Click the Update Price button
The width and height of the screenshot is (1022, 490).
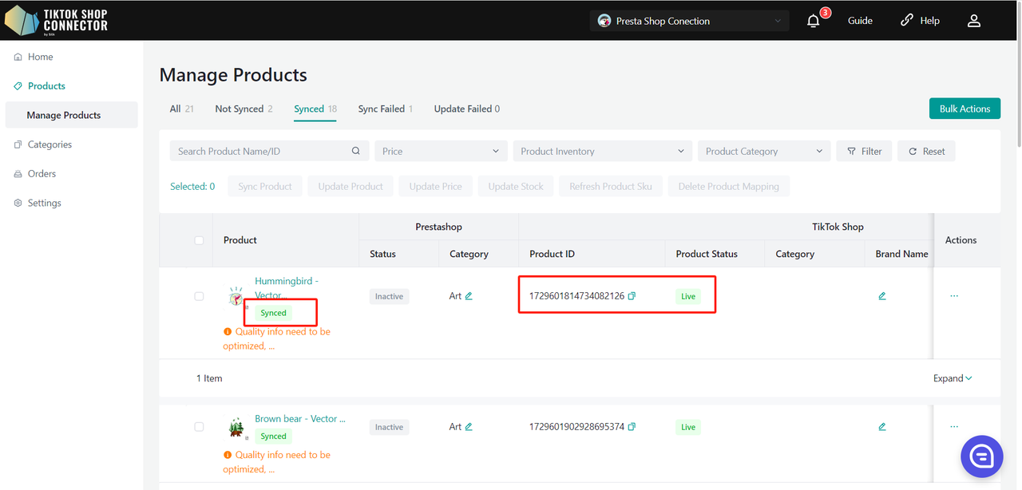435,186
